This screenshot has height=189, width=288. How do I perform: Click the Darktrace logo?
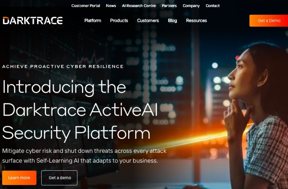[x=33, y=20]
